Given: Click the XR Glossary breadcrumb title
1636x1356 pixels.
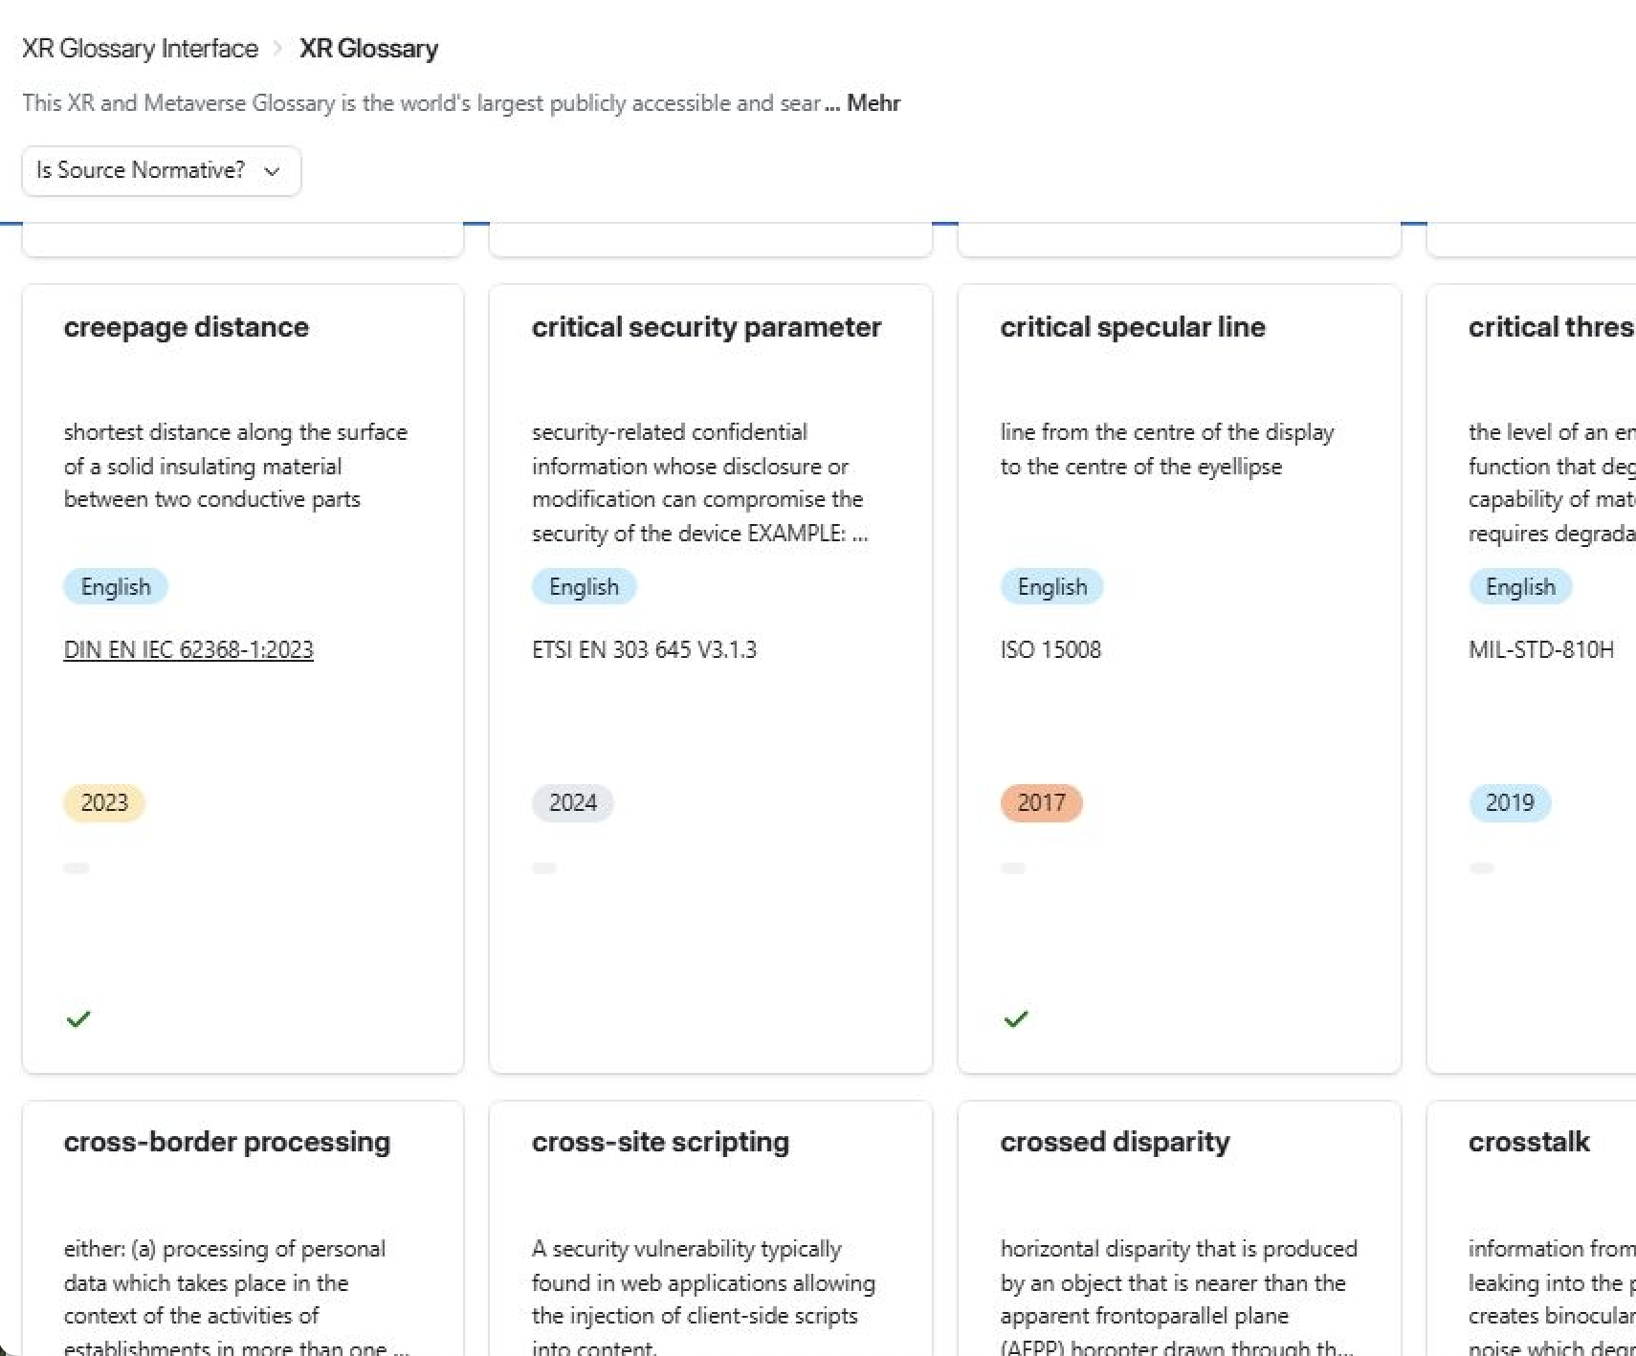Looking at the screenshot, I should pyautogui.click(x=368, y=48).
